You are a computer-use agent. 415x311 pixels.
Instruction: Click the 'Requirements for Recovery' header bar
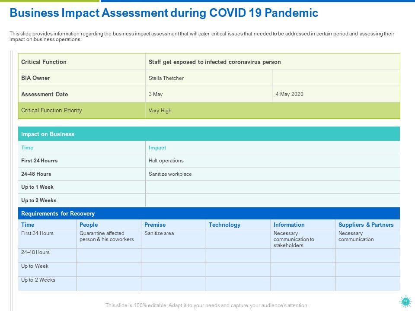click(209, 213)
